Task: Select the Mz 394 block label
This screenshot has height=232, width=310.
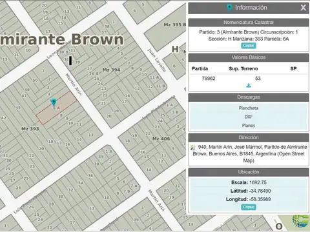Action: [111, 70]
